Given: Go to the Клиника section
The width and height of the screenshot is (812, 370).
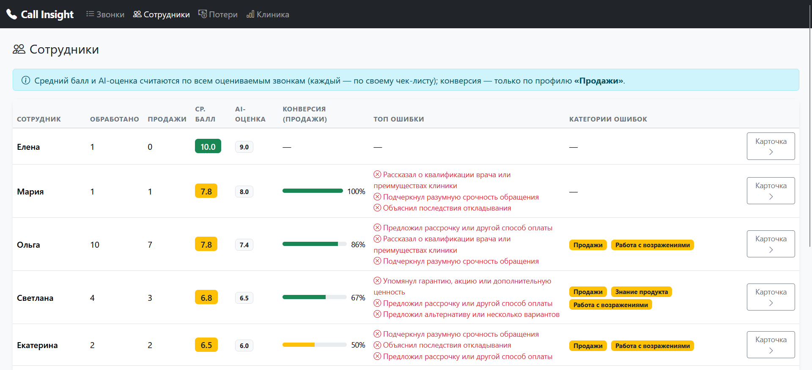Looking at the screenshot, I should [268, 14].
